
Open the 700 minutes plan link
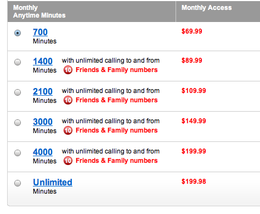click(x=40, y=32)
